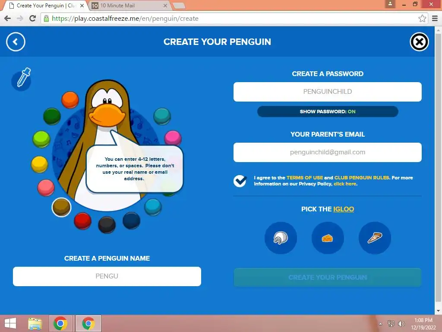Click the taskbar clock and date
The image size is (442, 332).
point(423,324)
